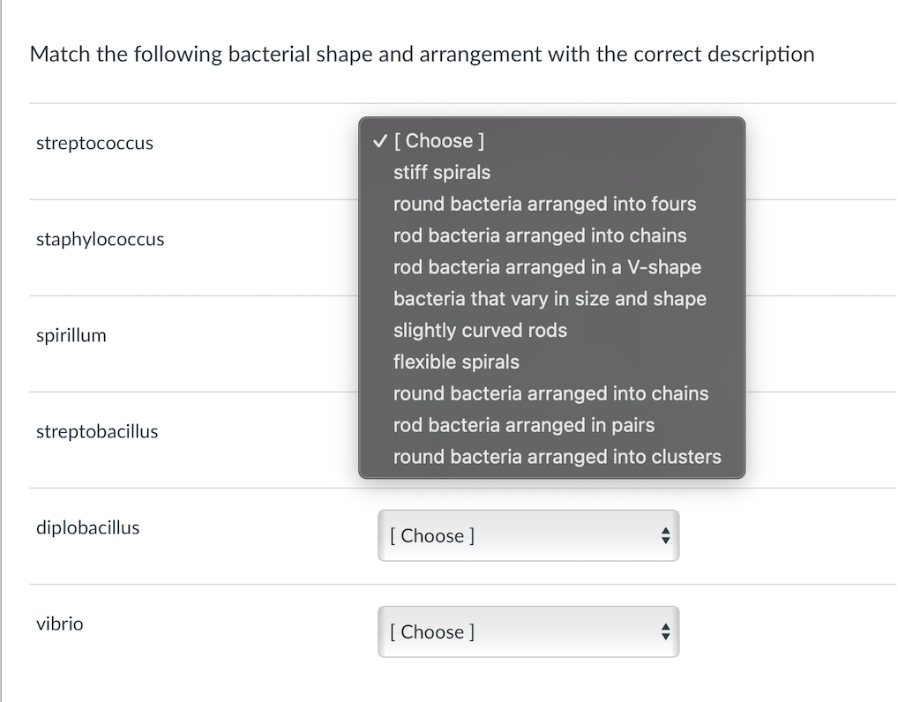Choose "round bacteria arranged into fours"

(x=544, y=204)
